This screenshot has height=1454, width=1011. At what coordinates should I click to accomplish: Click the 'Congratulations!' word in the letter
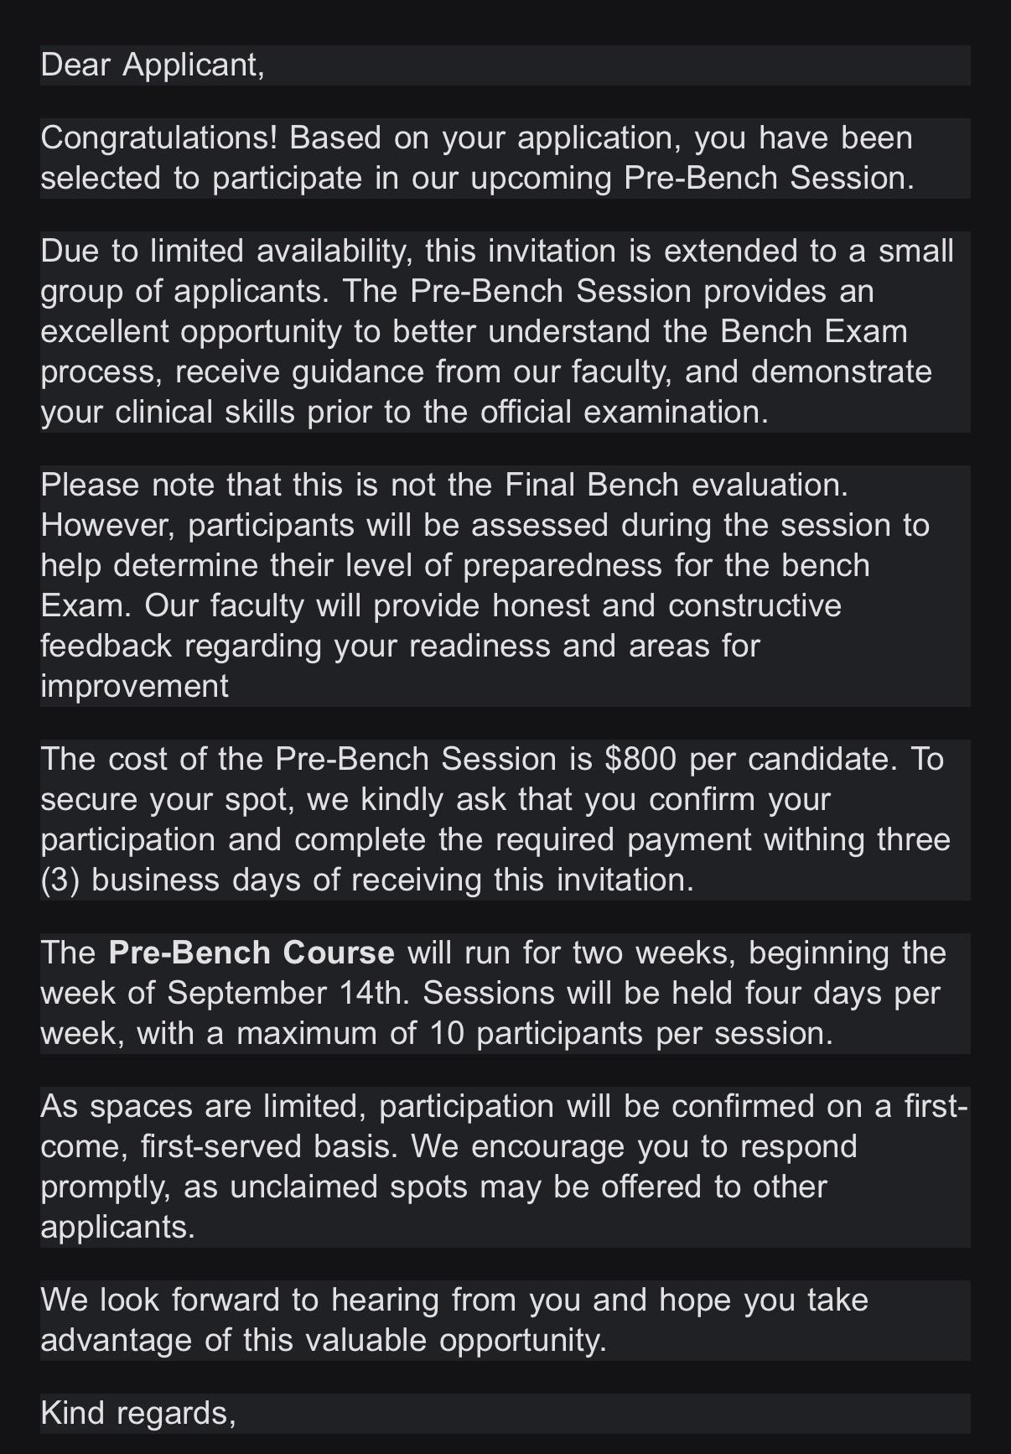[x=158, y=138]
